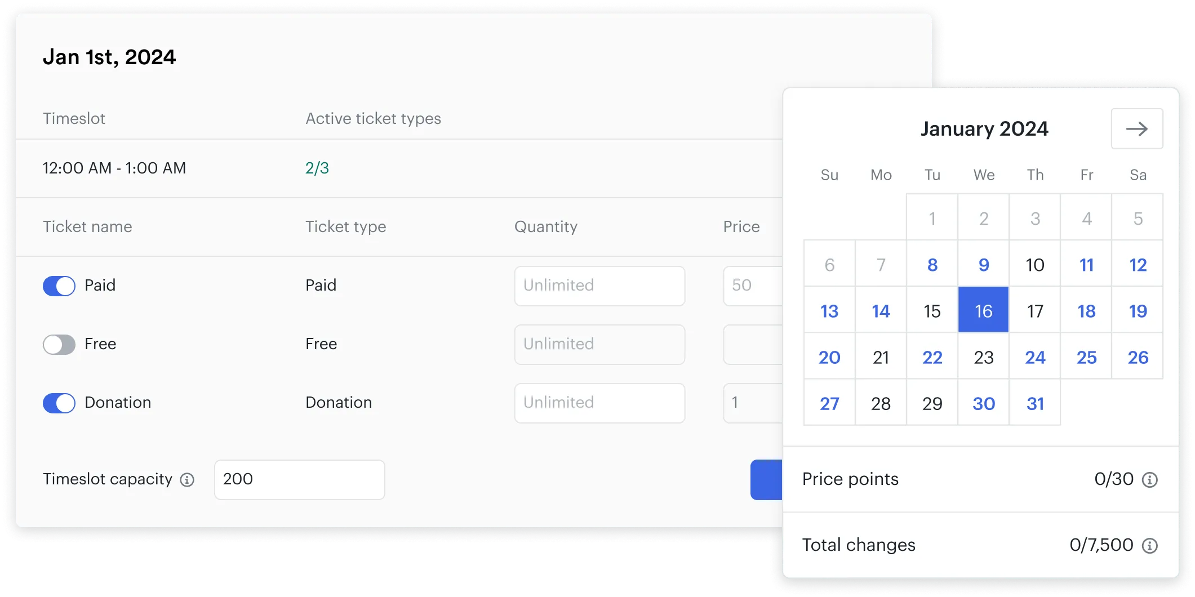Turn off the Donation ticket toggle

[59, 403]
